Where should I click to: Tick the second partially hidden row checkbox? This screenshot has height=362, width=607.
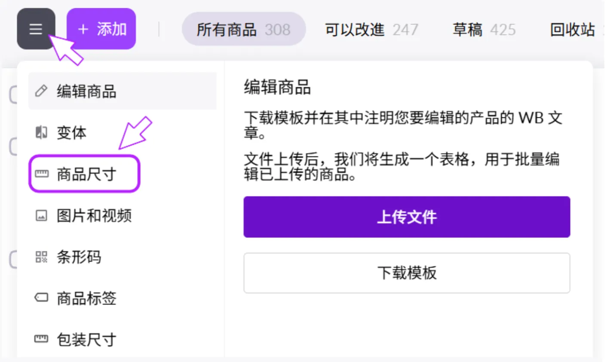(13, 146)
